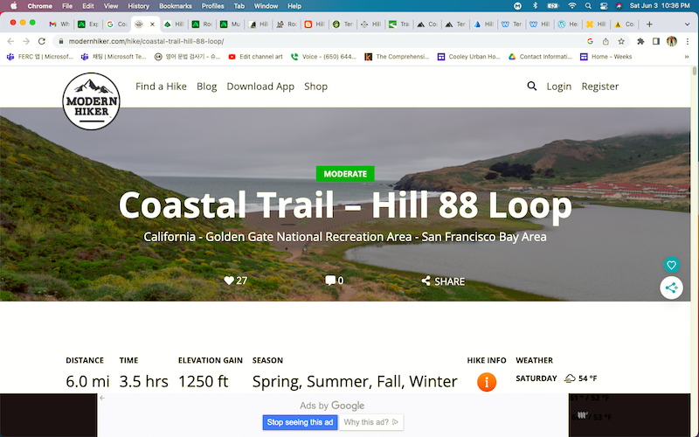
Task: Open the Contact Informati... bookmark
Action: [x=540, y=57]
